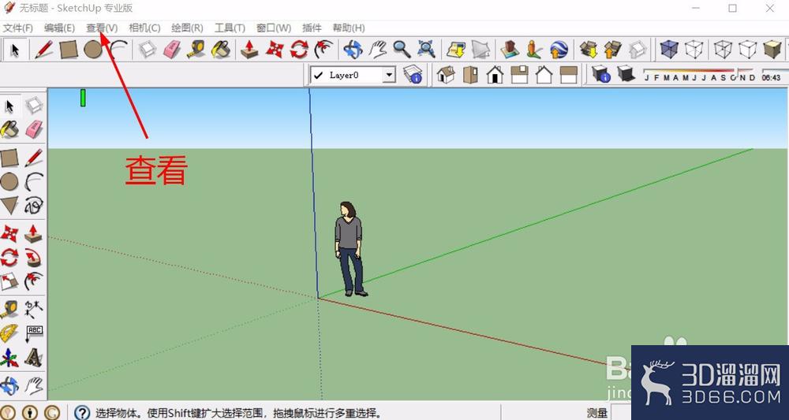Open the Add New Building tool
This screenshot has height=420, width=789.
pos(510,49)
